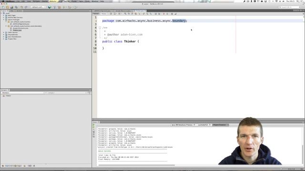Click the Open Project toolbar icon
Viewport: 305px width, 171px height.
click(12, 7)
